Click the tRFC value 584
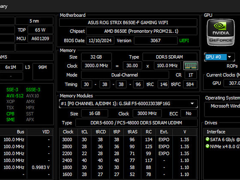The width and height of the screenshot is (240, 180). point(190,84)
